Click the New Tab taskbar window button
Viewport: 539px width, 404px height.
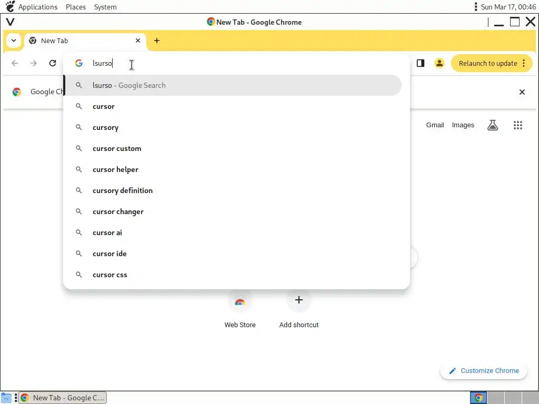[63, 398]
